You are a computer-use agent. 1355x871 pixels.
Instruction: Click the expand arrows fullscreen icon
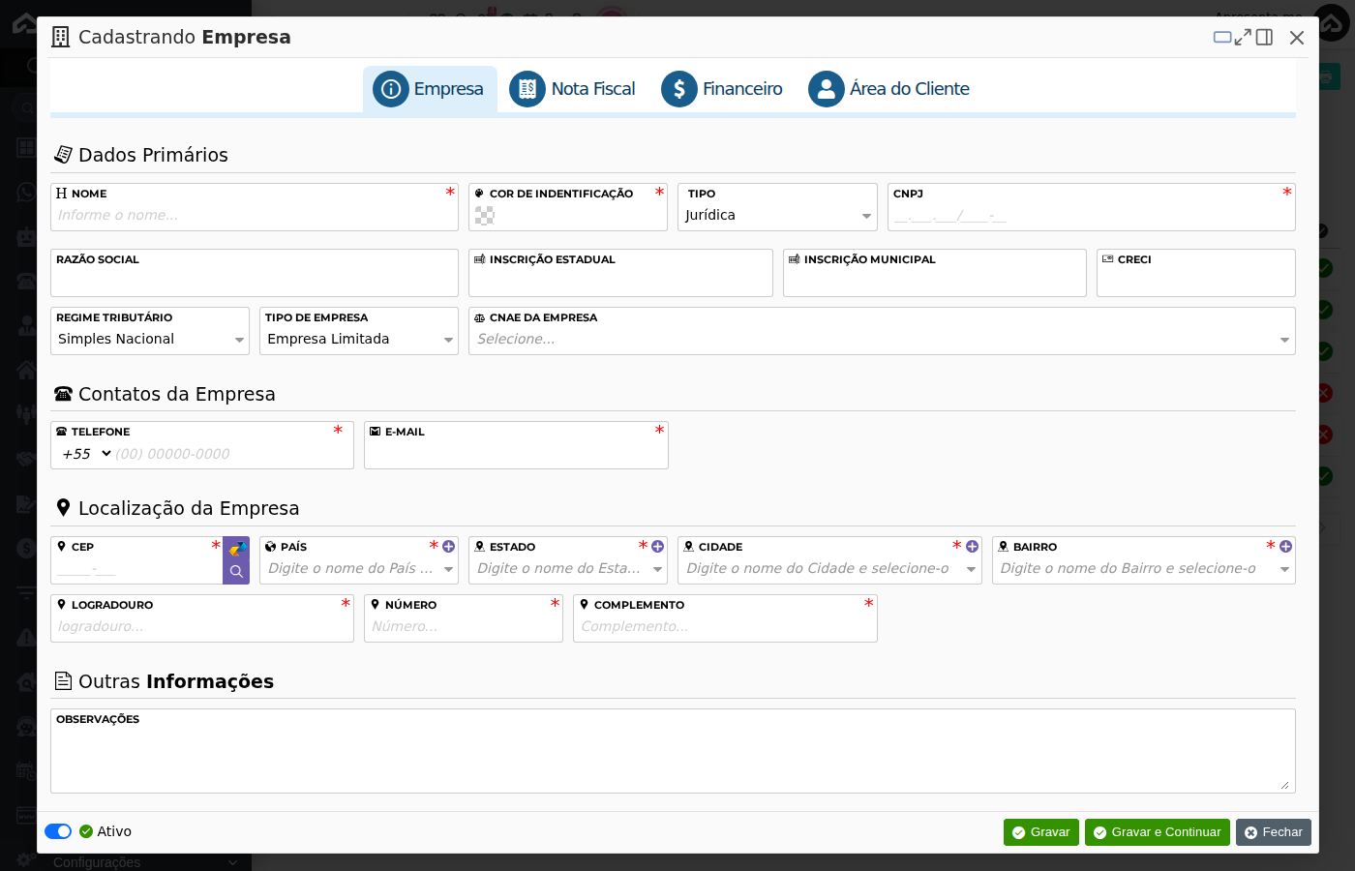pos(1243,37)
